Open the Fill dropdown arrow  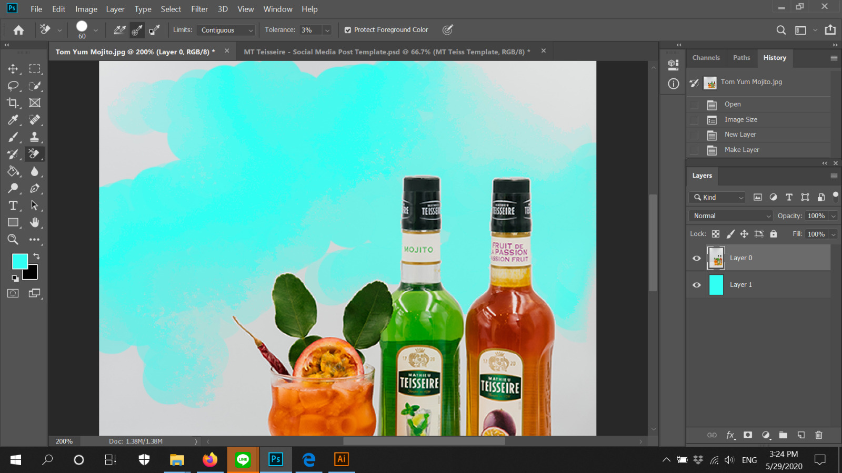point(834,234)
